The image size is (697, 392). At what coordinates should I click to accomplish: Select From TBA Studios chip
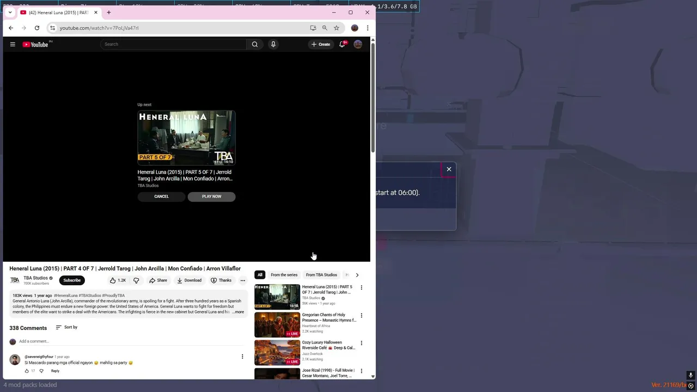321,275
